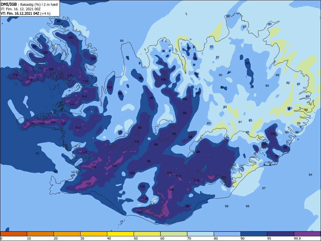Click the 'VT: Fim. 16.12.2021 04Z (+4 h)' line

tap(25, 13)
